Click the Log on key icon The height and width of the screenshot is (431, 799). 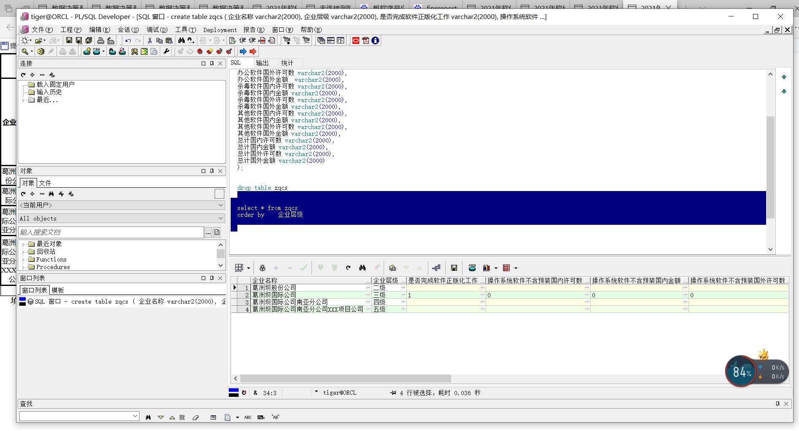pyautogui.click(x=25, y=51)
